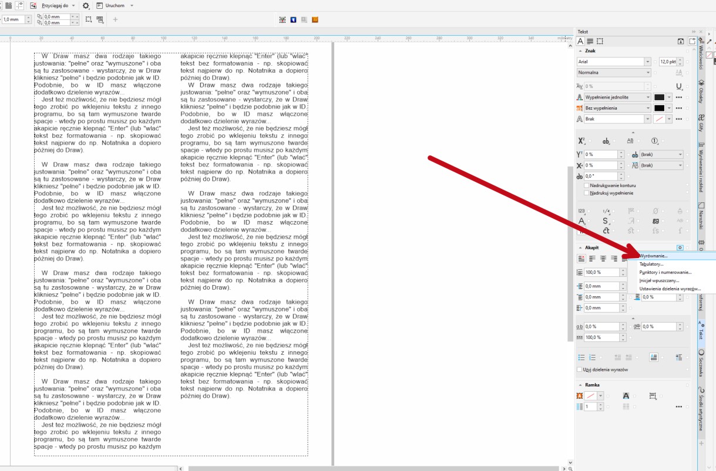Click the underline icon in Znak section
Viewport: 716px width, 471px height.
pos(679,86)
